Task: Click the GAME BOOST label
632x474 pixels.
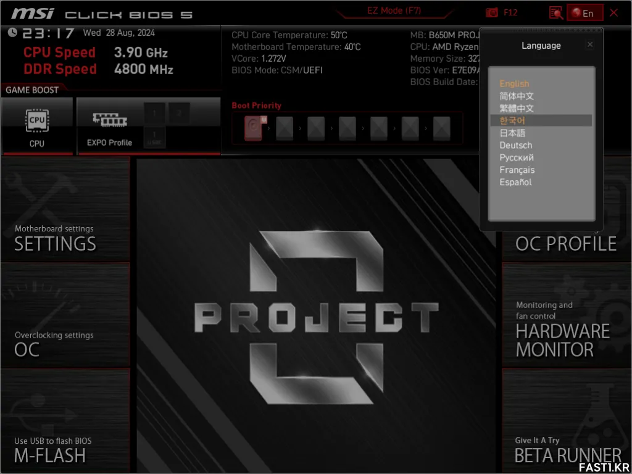Action: pyautogui.click(x=32, y=90)
